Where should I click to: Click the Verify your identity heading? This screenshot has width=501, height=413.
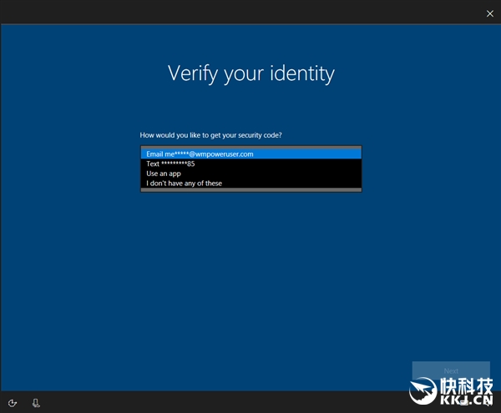250,73
